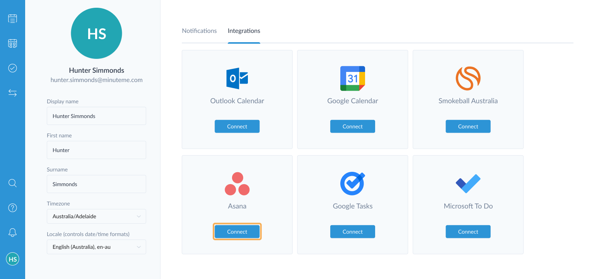This screenshot has width=594, height=279.
Task: Open the tasks checkmark sidebar icon
Action: tap(12, 68)
